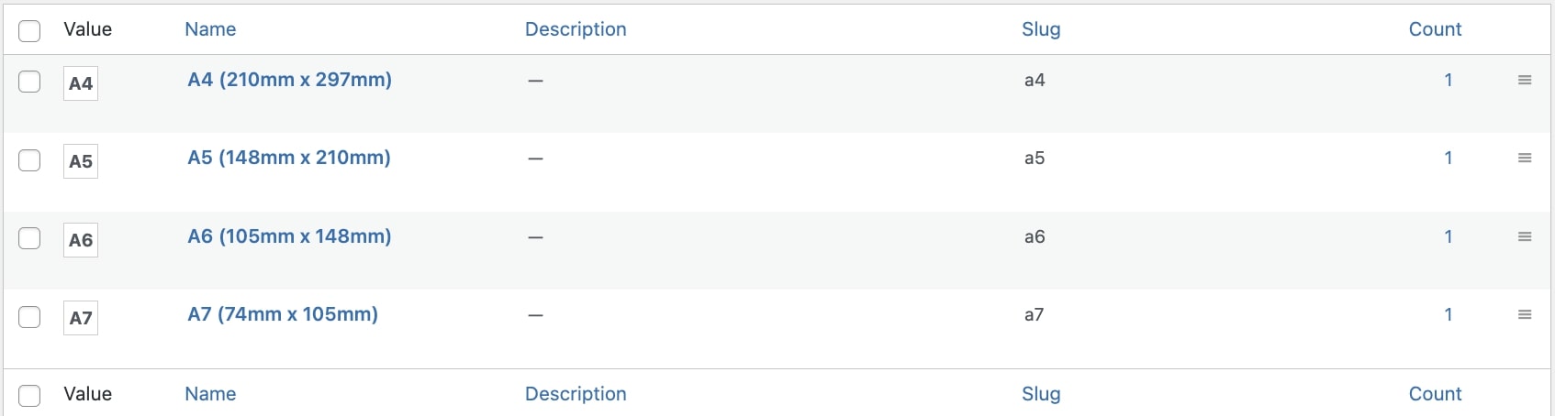The image size is (1555, 416).
Task: Sort by Description in the header row
Action: pyautogui.click(x=576, y=29)
